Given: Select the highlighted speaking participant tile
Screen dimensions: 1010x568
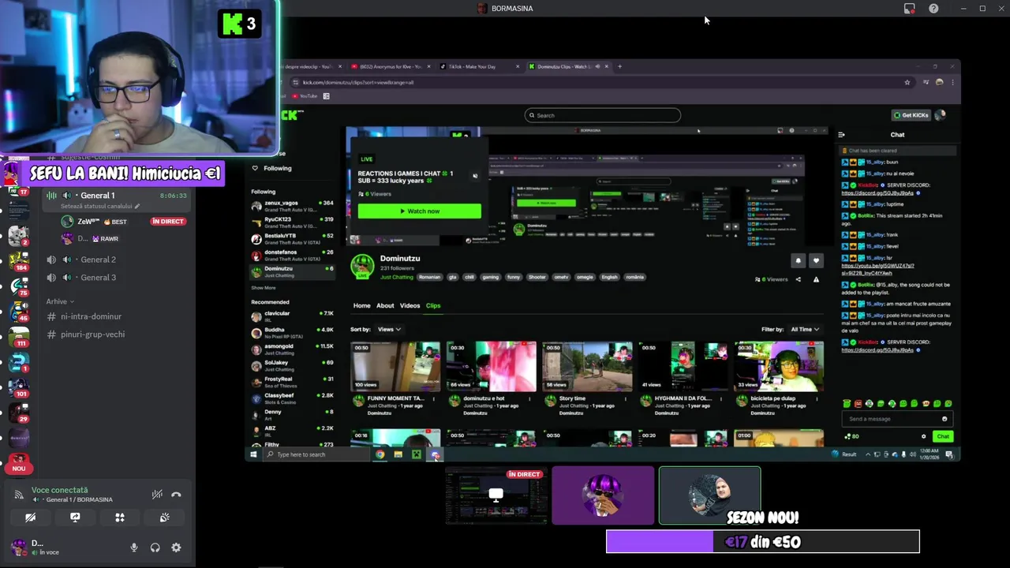Looking at the screenshot, I should coord(709,495).
